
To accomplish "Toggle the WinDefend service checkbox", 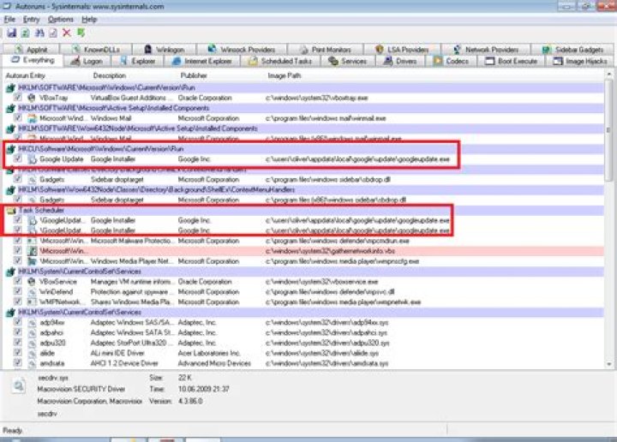I will pyautogui.click(x=18, y=291).
